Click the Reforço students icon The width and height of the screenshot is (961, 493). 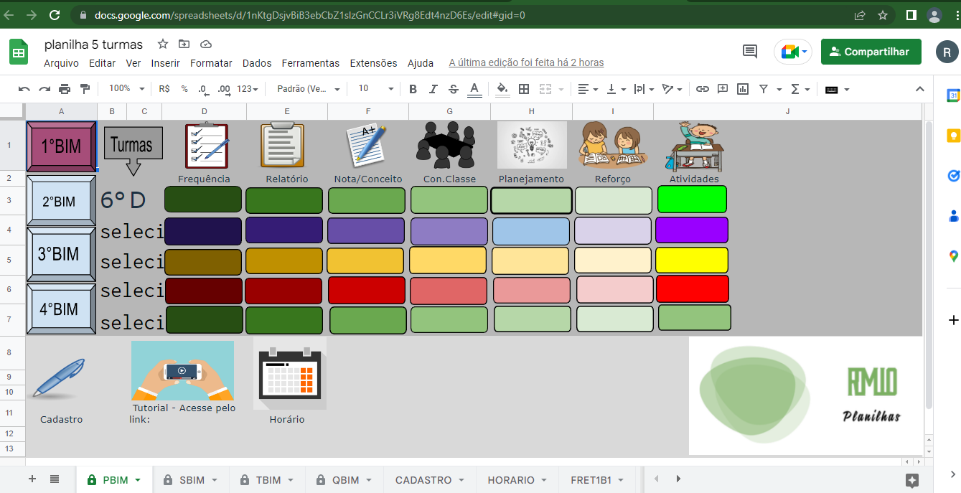[612, 145]
